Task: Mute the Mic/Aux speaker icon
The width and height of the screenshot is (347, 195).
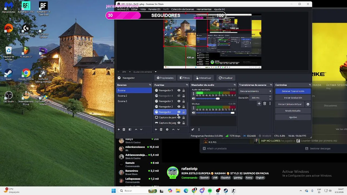Action: coord(194,113)
